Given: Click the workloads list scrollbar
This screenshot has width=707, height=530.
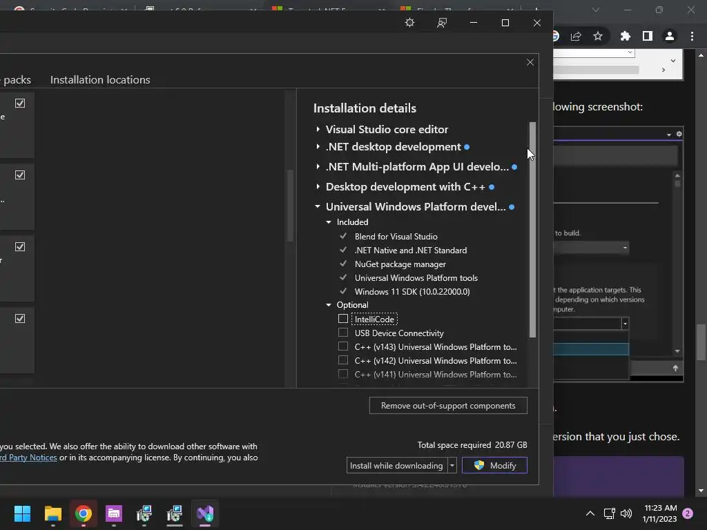Looking at the screenshot, I should tap(291, 206).
